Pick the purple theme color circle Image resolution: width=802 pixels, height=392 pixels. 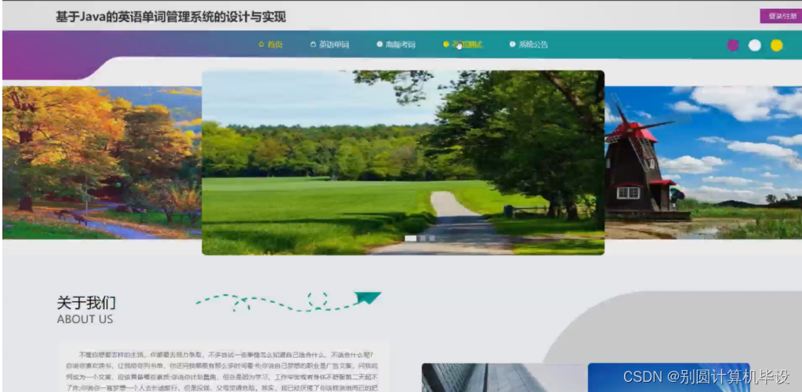pos(733,45)
